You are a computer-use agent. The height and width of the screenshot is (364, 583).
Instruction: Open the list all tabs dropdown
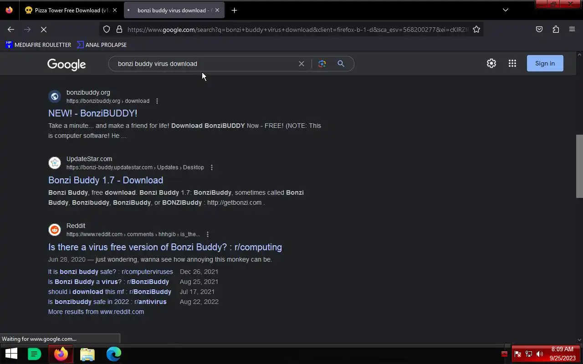[505, 10]
